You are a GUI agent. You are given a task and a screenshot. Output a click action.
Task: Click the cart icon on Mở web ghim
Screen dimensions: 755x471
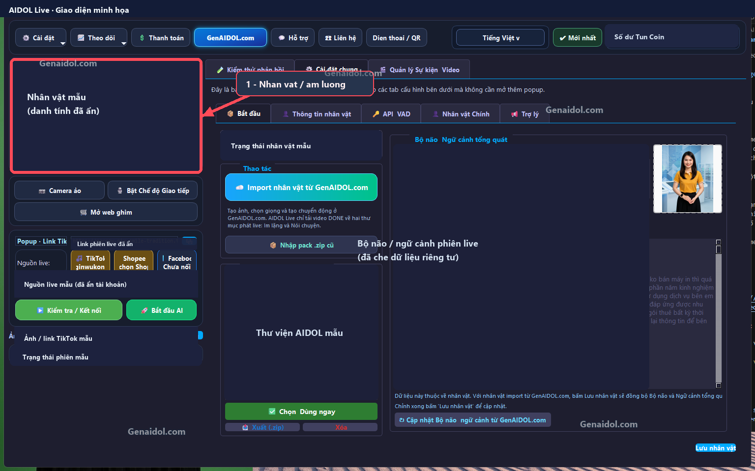tap(84, 212)
